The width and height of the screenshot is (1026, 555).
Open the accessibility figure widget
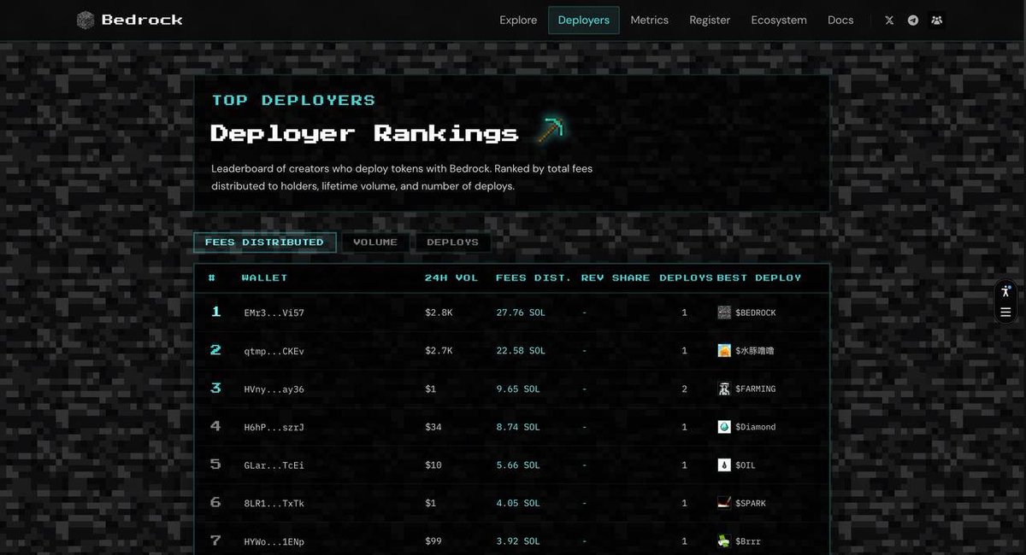point(1005,291)
